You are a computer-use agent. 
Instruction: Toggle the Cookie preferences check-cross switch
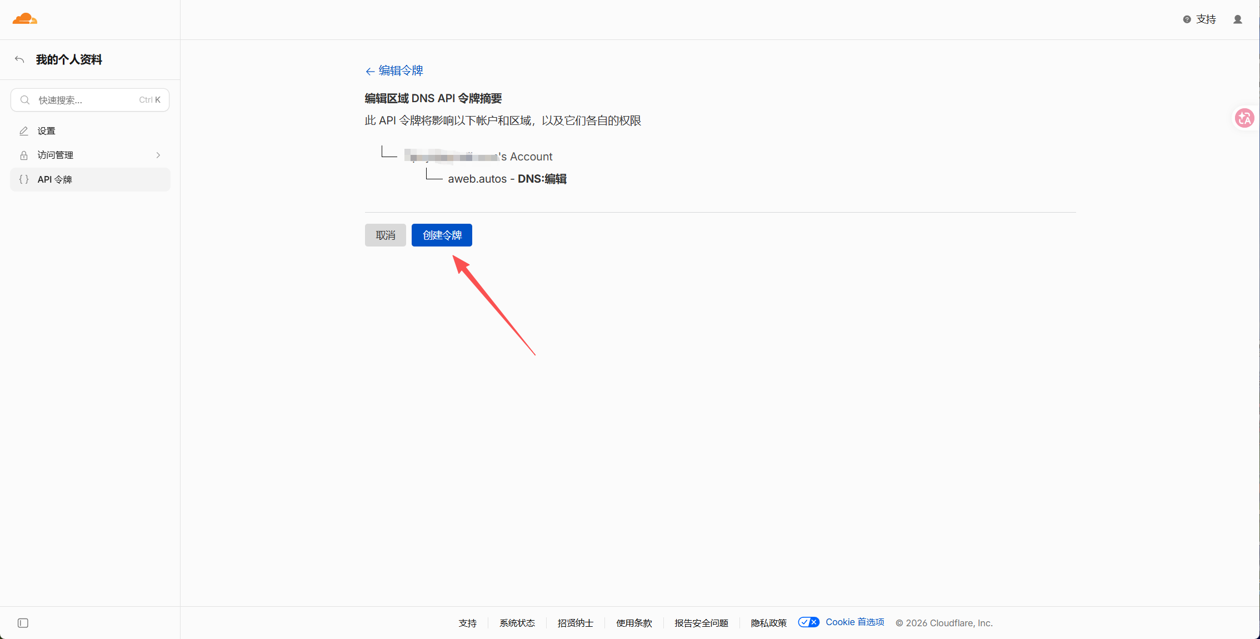808,622
